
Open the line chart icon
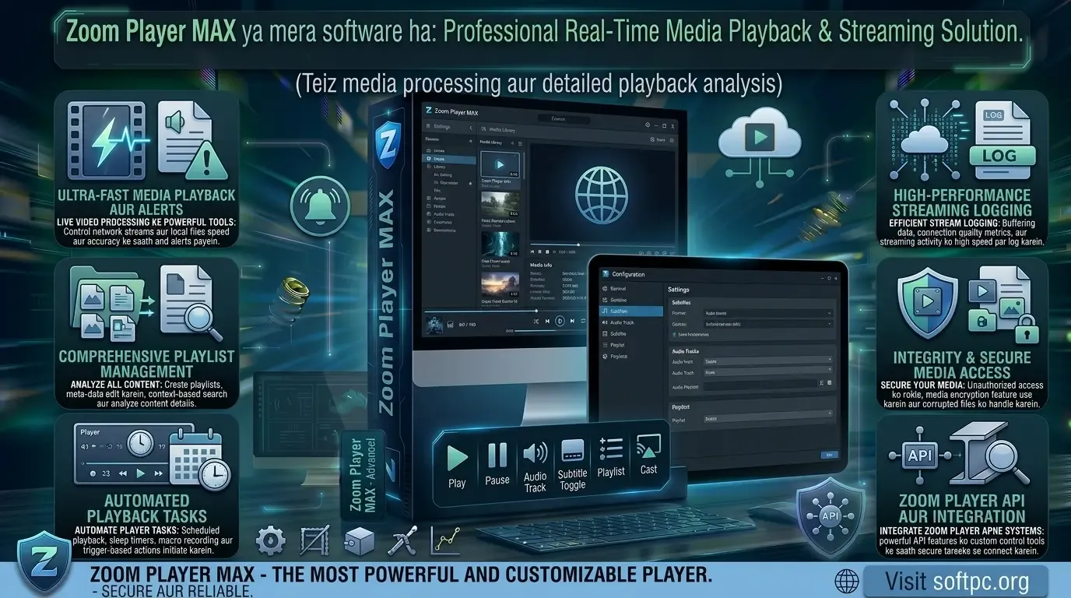tap(447, 539)
